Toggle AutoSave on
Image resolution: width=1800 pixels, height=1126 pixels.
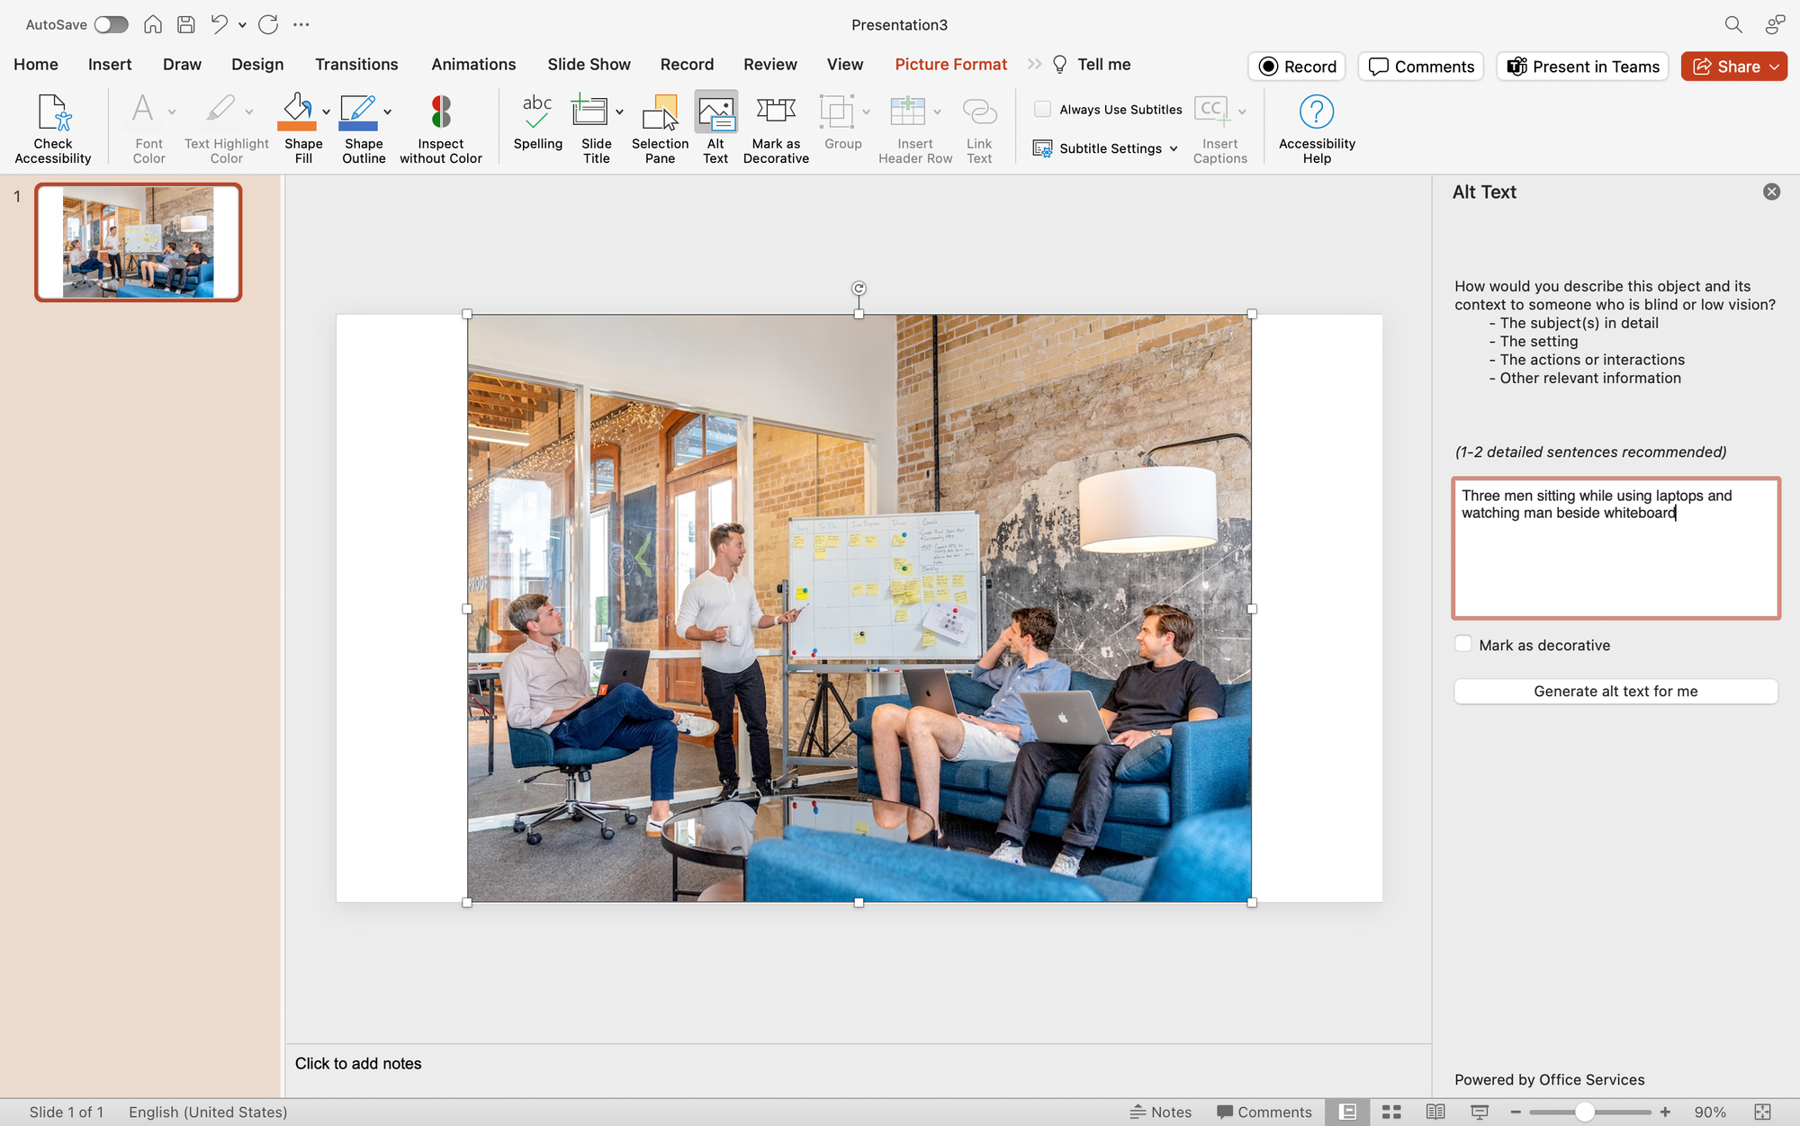(x=112, y=24)
